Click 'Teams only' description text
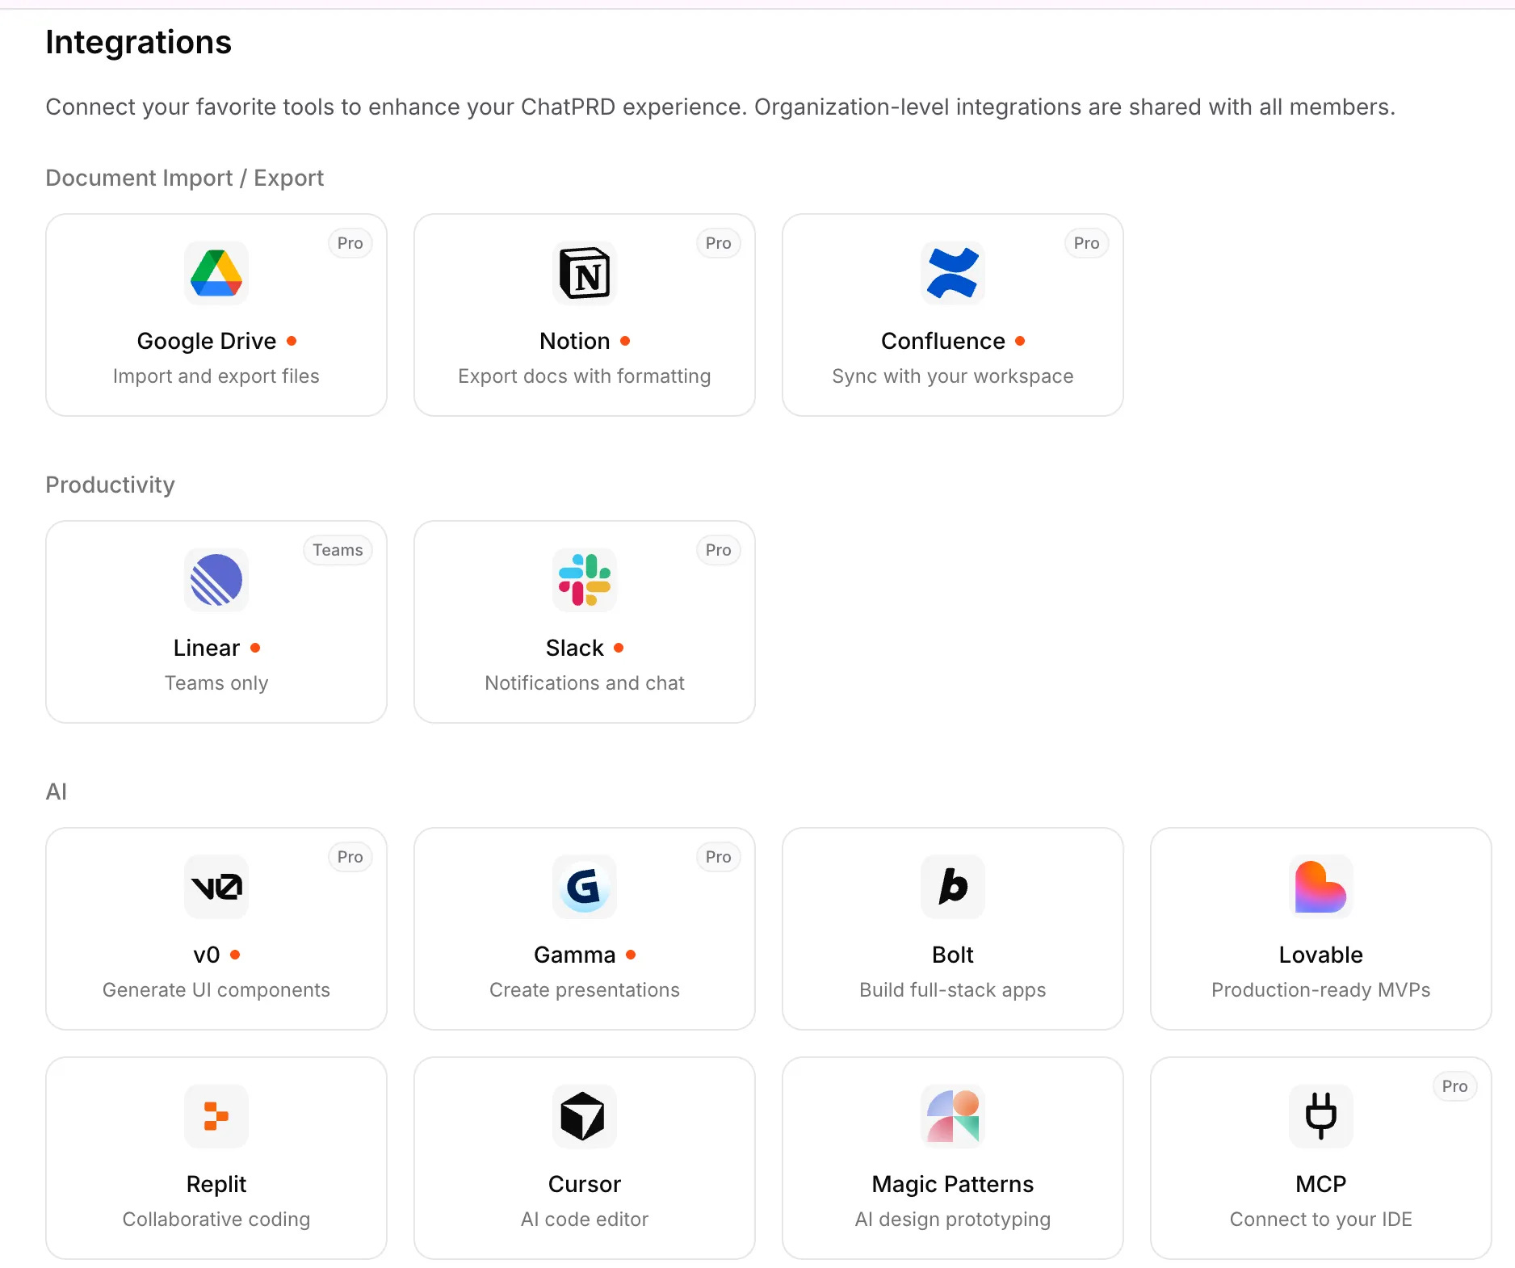Image resolution: width=1515 pixels, height=1268 pixels. [216, 683]
